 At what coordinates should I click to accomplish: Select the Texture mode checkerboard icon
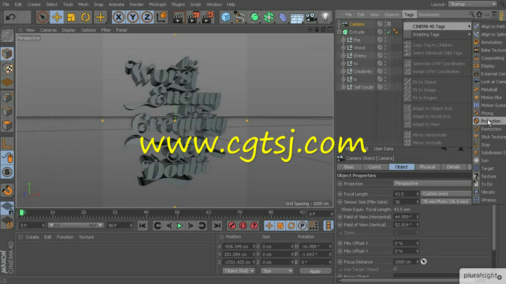click(7, 68)
